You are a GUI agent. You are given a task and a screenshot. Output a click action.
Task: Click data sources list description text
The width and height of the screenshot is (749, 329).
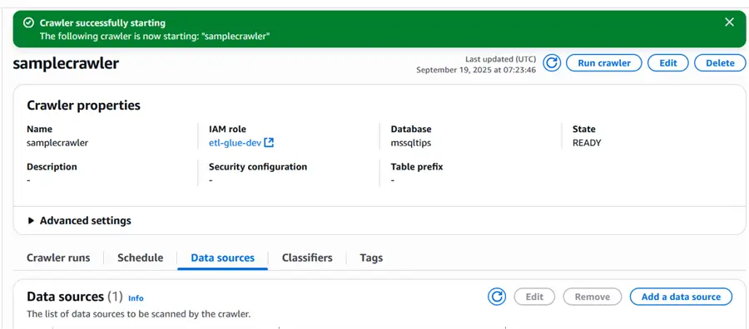138,314
